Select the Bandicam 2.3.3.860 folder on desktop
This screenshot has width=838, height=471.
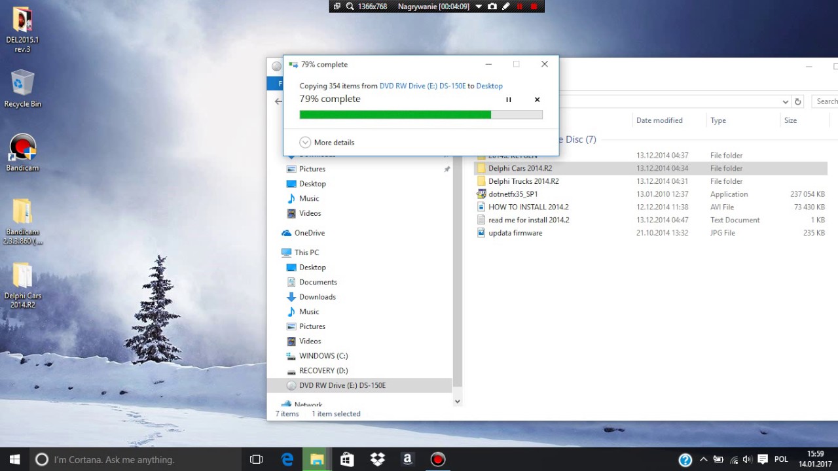22,221
